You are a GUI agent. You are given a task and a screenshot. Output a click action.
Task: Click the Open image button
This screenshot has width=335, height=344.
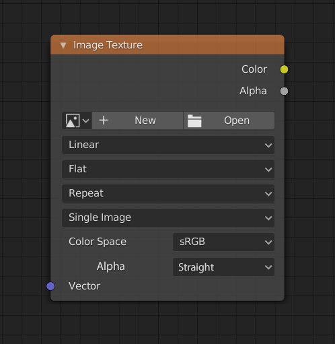229,121
